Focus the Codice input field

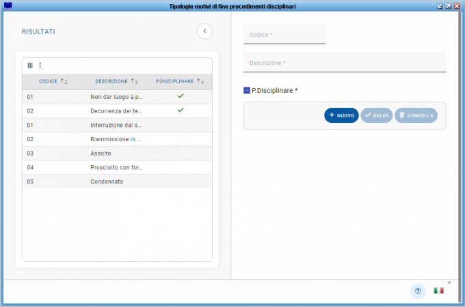[x=284, y=34]
